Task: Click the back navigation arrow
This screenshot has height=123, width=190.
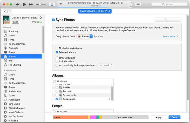Action: point(5,11)
